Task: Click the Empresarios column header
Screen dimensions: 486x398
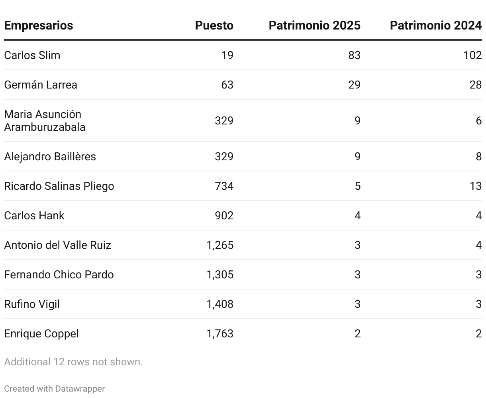Action: (x=39, y=26)
